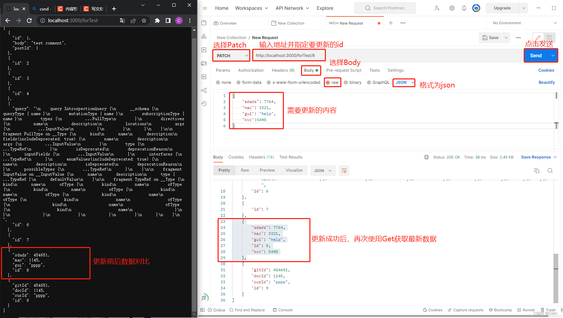Select the raw body radio
The width and height of the screenshot is (563, 318).
(328, 82)
